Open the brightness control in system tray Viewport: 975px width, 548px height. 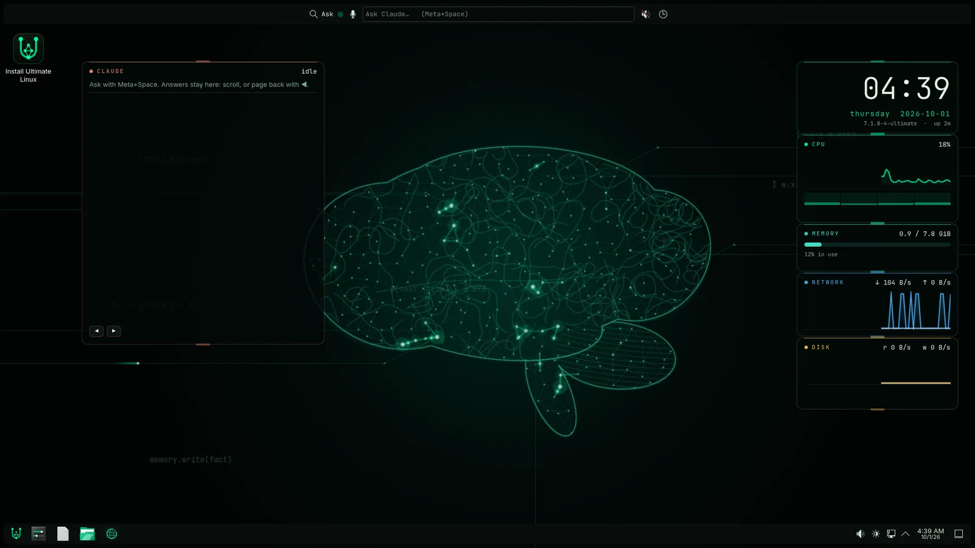[x=876, y=534]
